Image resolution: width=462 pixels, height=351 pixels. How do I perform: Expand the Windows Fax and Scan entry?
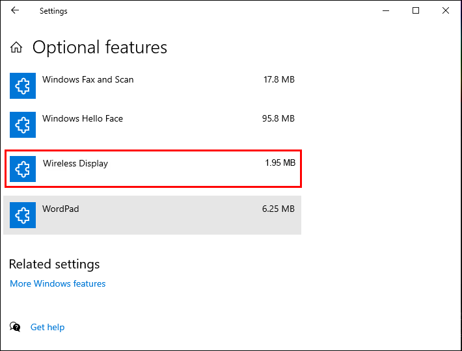pos(88,79)
